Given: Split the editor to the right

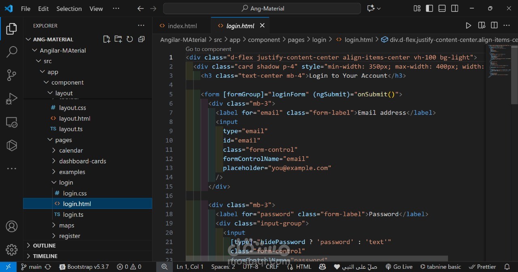Looking at the screenshot, I should click(x=494, y=25).
